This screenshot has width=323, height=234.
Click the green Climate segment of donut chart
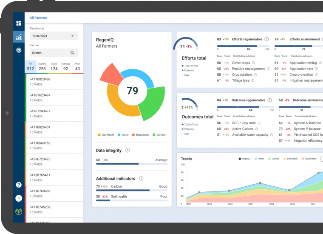click(152, 103)
